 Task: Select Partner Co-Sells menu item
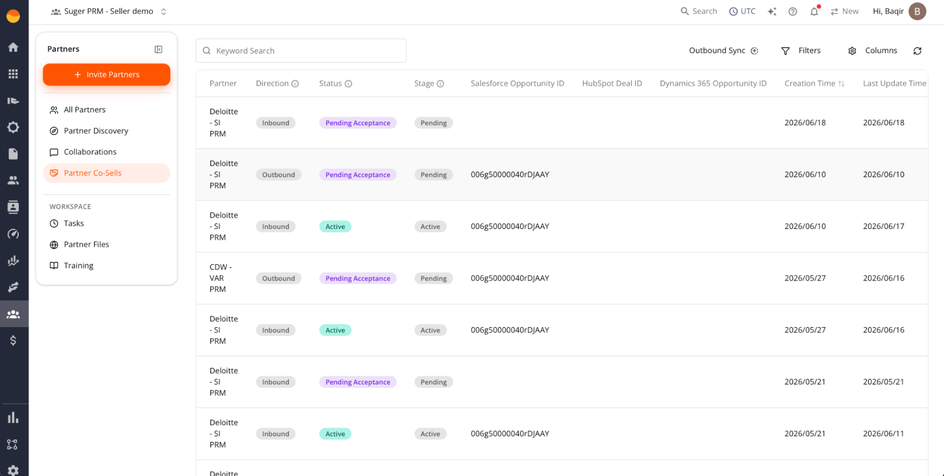click(106, 173)
